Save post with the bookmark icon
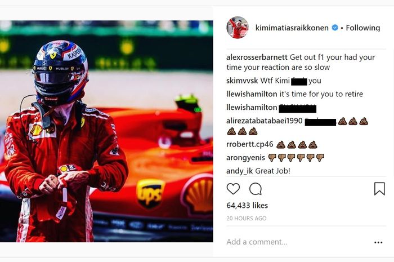This screenshot has height=262, width=394. 379,189
